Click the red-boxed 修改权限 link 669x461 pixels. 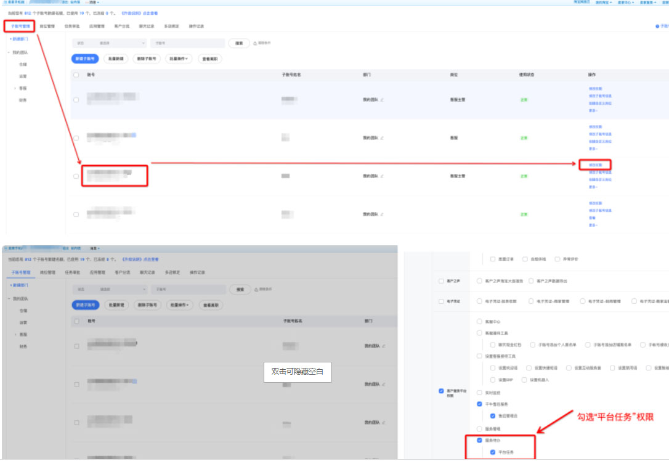[x=595, y=165]
